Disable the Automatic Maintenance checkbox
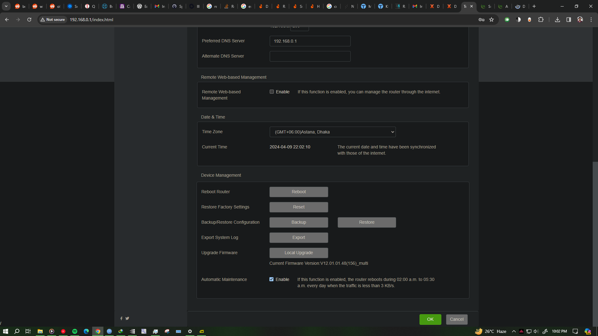The height and width of the screenshot is (336, 598). click(x=271, y=279)
